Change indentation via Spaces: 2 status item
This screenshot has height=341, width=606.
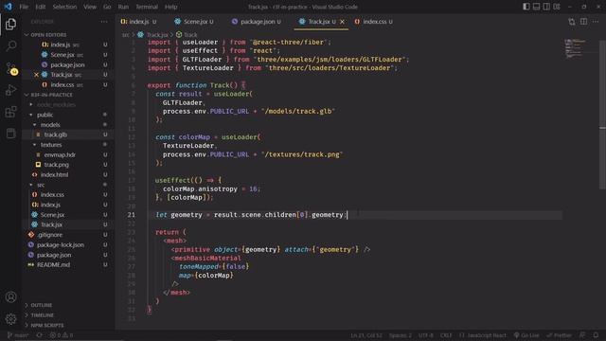pos(401,335)
